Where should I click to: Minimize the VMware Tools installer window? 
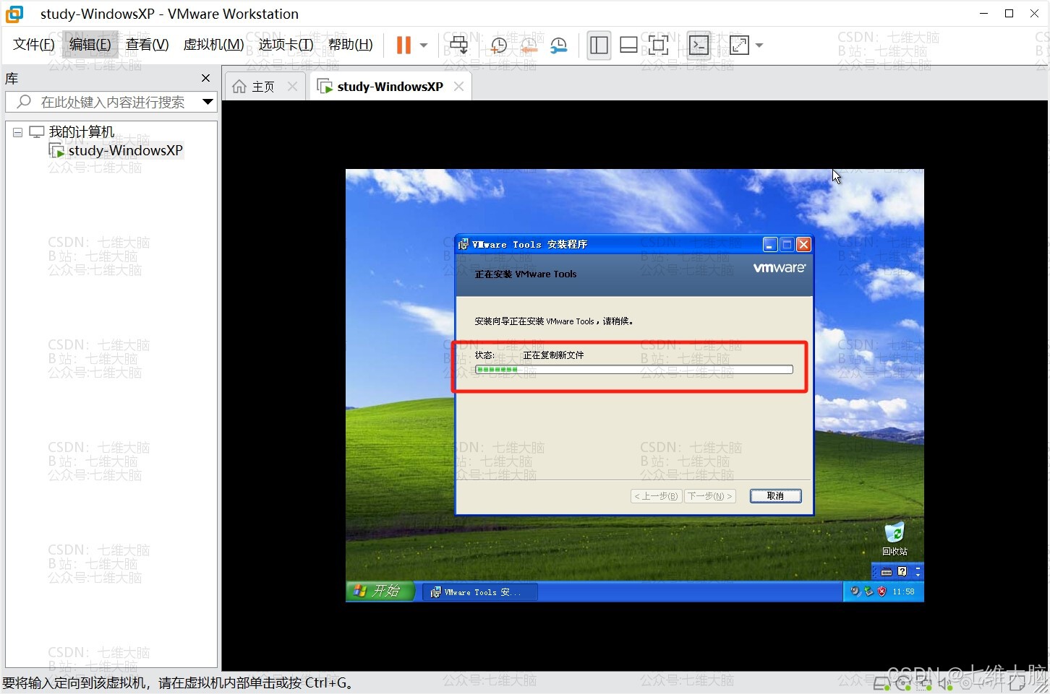[x=771, y=245]
